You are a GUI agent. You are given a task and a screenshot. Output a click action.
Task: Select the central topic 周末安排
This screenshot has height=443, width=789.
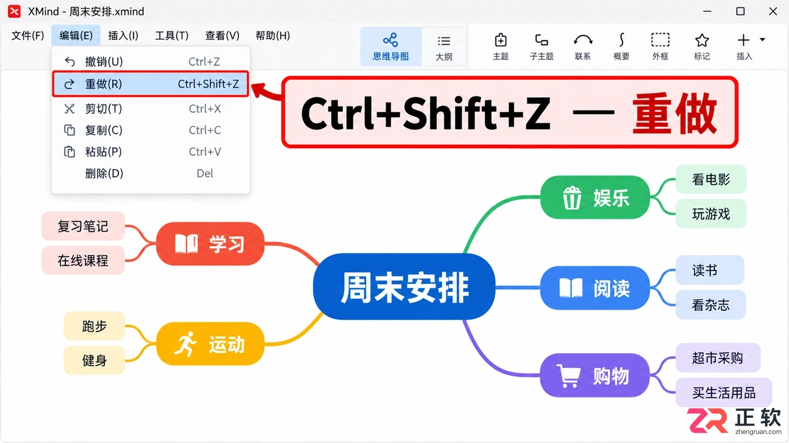pos(404,287)
